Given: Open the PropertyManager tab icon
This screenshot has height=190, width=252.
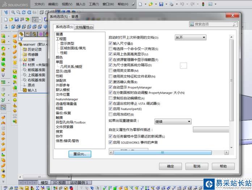Looking at the screenshot, I should click(x=28, y=34).
